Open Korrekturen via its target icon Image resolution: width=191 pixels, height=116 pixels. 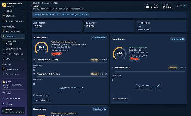coord(4,69)
